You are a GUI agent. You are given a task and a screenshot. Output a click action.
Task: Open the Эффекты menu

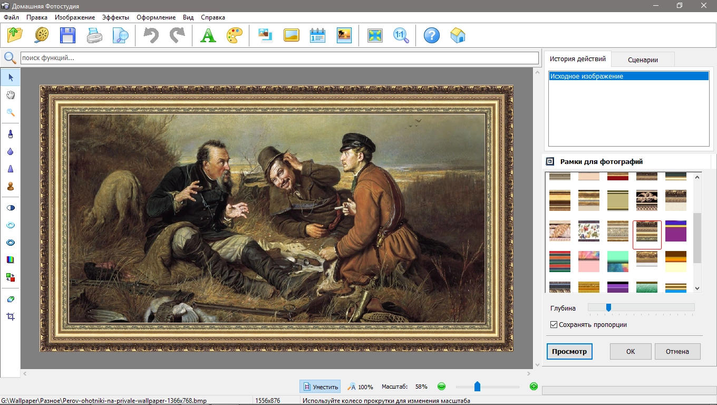115,17
